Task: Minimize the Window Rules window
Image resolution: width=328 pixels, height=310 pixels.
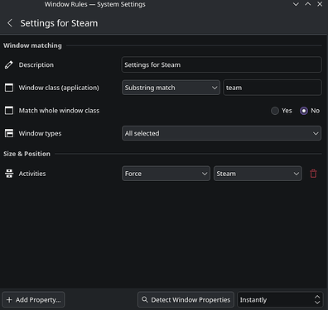Action: coord(296,4)
